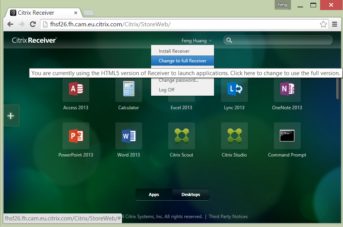Image resolution: width=343 pixels, height=227 pixels.
Task: Start PowerPoint 2013 application
Action: tap(76, 136)
